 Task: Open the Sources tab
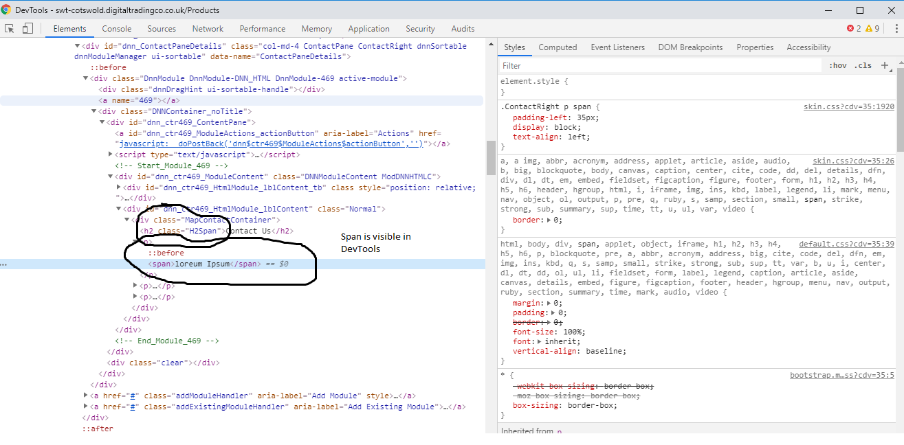(162, 29)
